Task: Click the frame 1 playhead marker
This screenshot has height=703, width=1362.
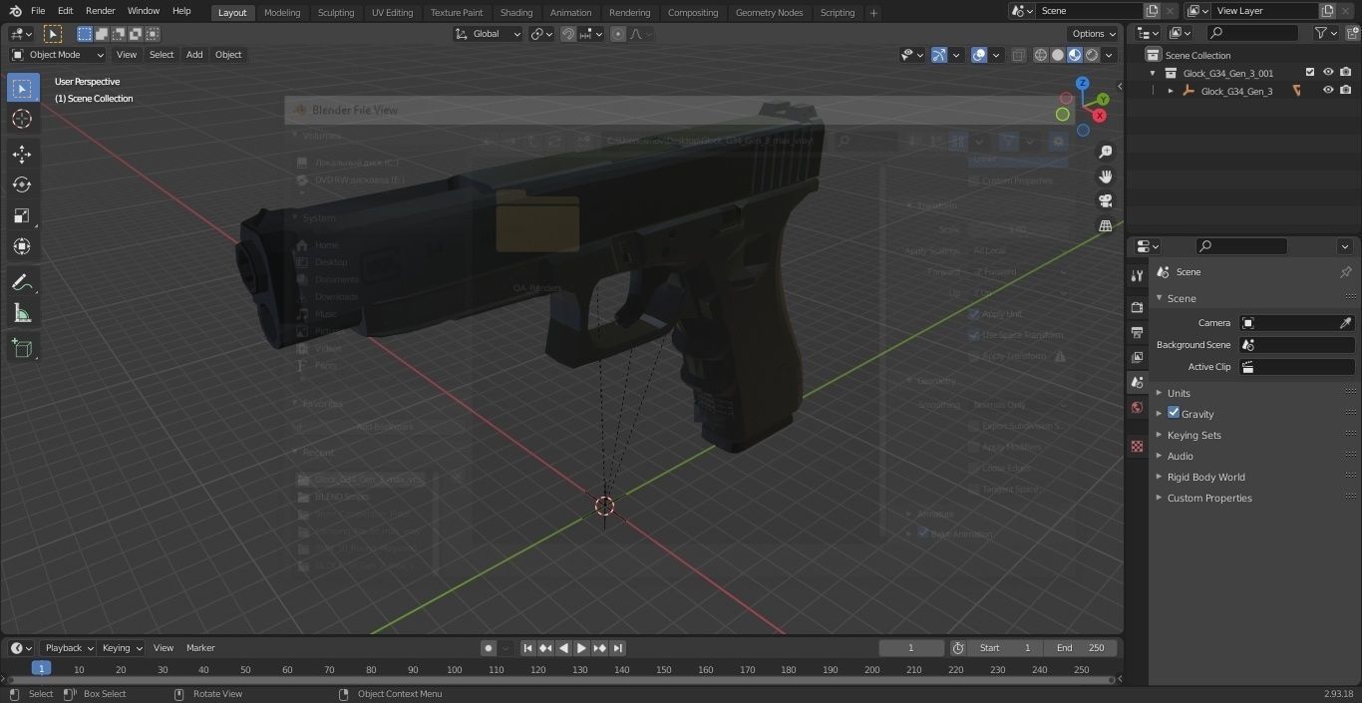Action: [x=41, y=669]
